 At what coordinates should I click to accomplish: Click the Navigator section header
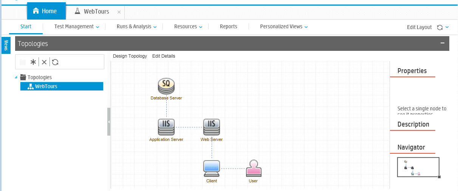click(411, 147)
